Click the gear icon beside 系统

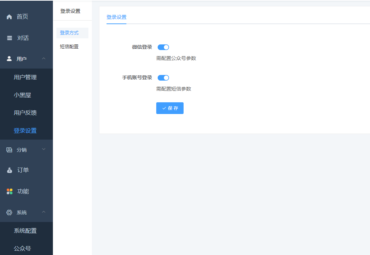click(x=9, y=212)
